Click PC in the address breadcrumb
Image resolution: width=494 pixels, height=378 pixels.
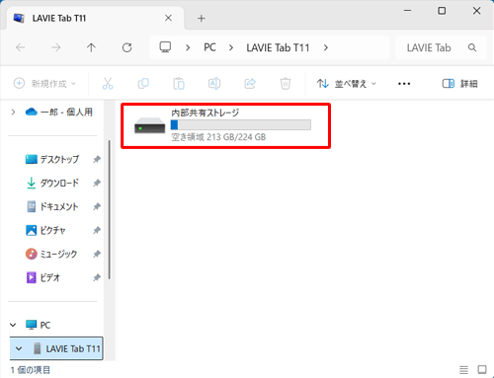[209, 47]
